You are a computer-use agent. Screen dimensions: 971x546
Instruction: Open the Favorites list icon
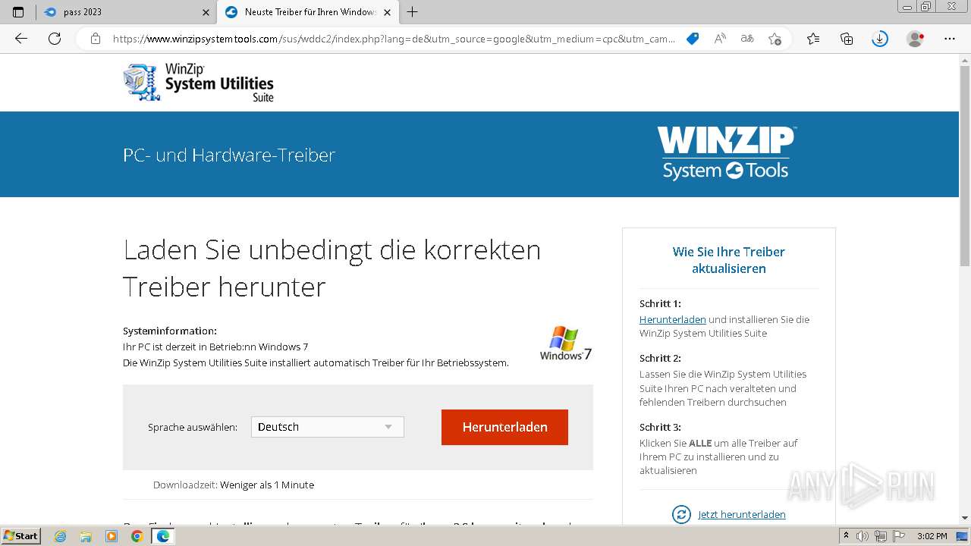(x=813, y=39)
